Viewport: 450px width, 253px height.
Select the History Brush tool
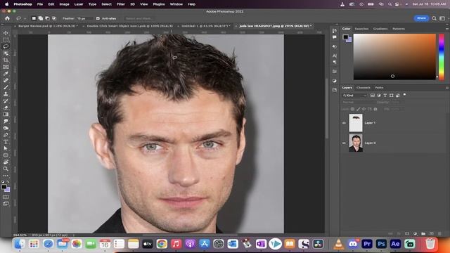click(x=6, y=101)
